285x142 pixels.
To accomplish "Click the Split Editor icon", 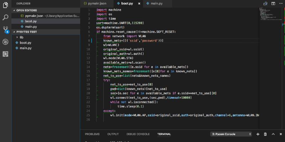I will tap(273, 4).
